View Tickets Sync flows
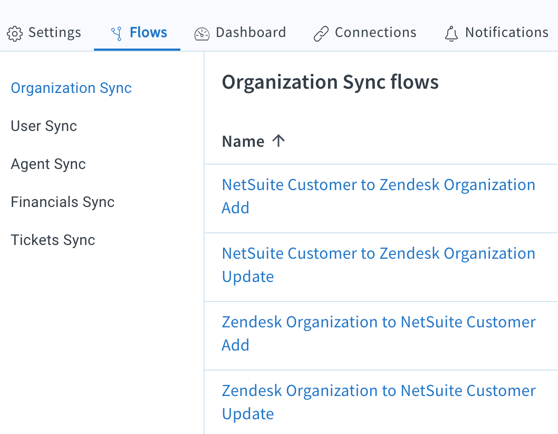The width and height of the screenshot is (558, 434). click(53, 240)
